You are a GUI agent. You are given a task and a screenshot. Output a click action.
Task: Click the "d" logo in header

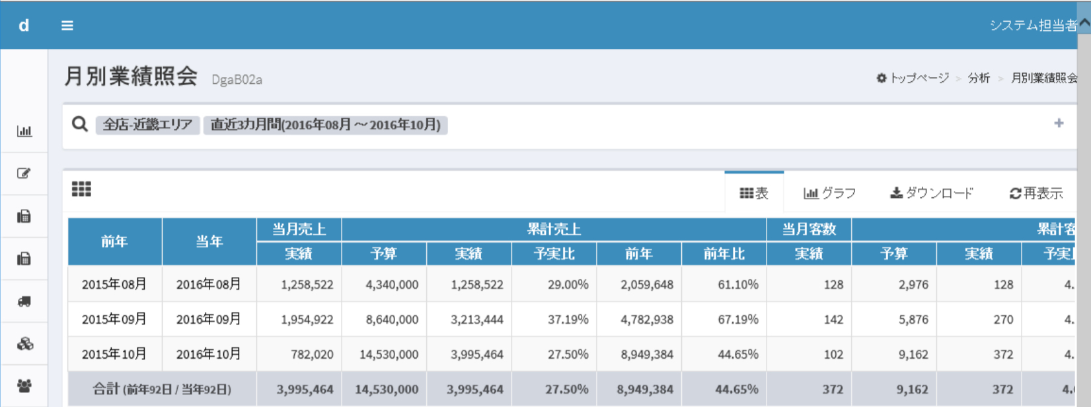pos(24,26)
